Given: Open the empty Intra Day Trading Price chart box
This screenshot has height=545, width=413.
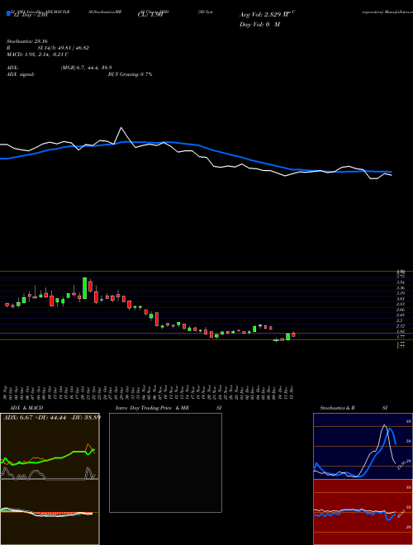Looking at the screenshot, I should (x=165, y=462).
